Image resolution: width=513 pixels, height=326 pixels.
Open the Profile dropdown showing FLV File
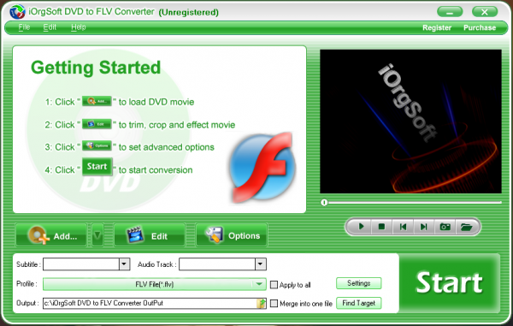155,284
